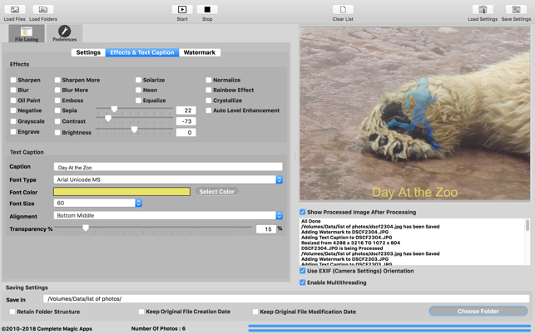Click the Brightness slider handle
The height and width of the screenshot is (334, 535).
(x=135, y=130)
